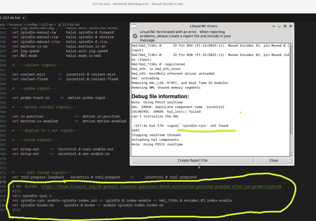Click the scroll-down arrow of error log
316x221 pixels.
292,155
